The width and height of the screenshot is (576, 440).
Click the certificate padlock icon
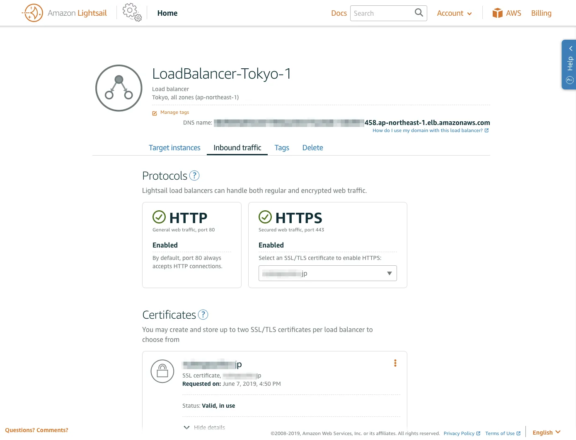pos(162,371)
